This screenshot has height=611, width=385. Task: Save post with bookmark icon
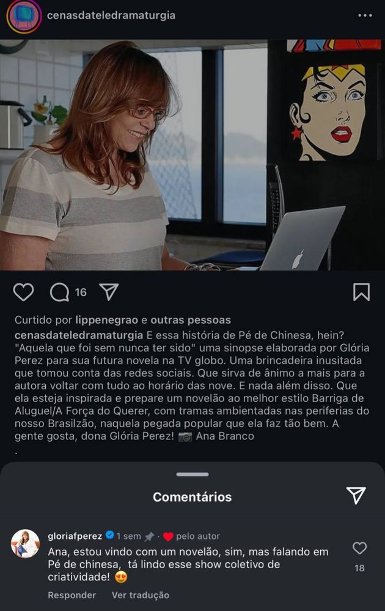click(361, 292)
